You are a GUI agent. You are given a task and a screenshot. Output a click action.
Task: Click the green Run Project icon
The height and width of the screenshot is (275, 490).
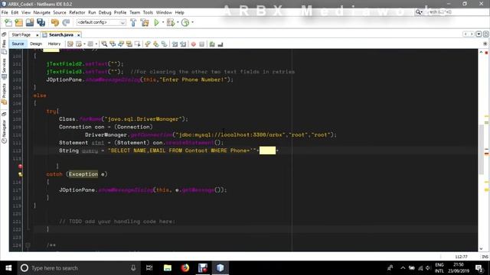(156, 22)
